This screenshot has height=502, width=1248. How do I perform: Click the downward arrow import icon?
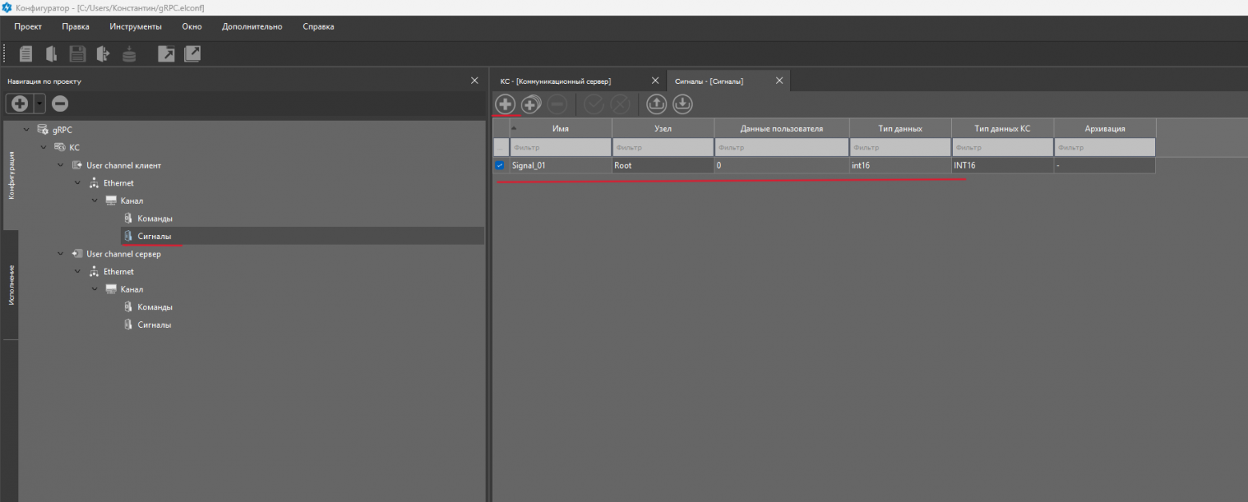click(682, 104)
